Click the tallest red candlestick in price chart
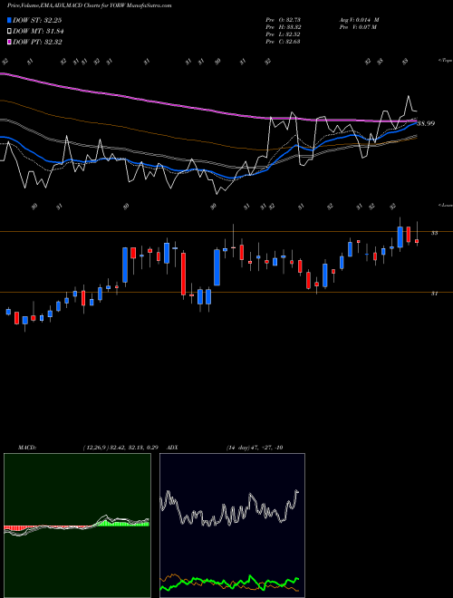 coord(183,274)
